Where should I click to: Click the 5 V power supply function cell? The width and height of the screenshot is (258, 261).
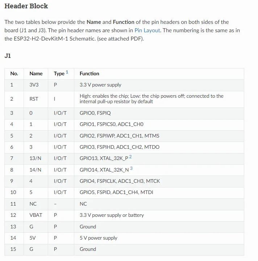pyautogui.click(x=99, y=238)
